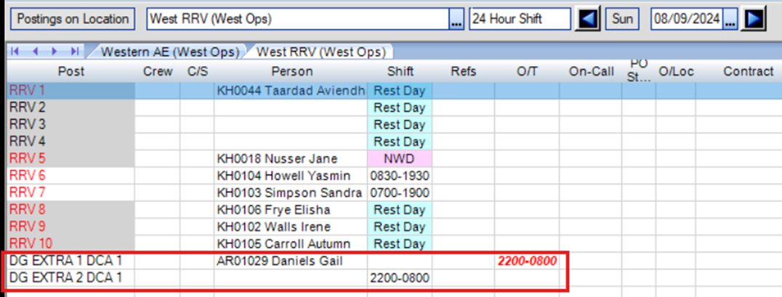
Task: Select the DG EXTRA 2 DCA 1 post
Action: (x=70, y=278)
